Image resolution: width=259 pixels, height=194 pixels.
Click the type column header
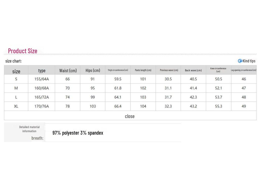(x=42, y=70)
